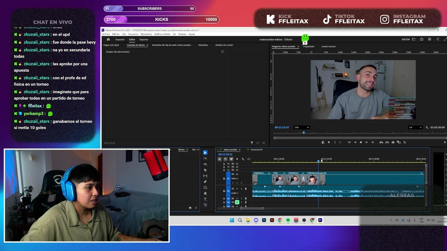
Task: Mute the Audio 1 track
Action: (237, 189)
